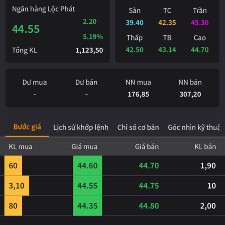
Task: Open the Bước giá tab
Action: (27, 127)
